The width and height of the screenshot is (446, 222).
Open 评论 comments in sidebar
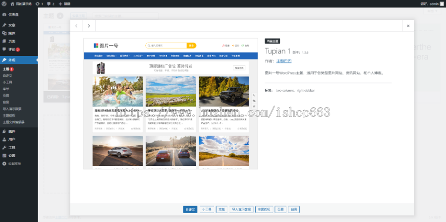[19, 49]
